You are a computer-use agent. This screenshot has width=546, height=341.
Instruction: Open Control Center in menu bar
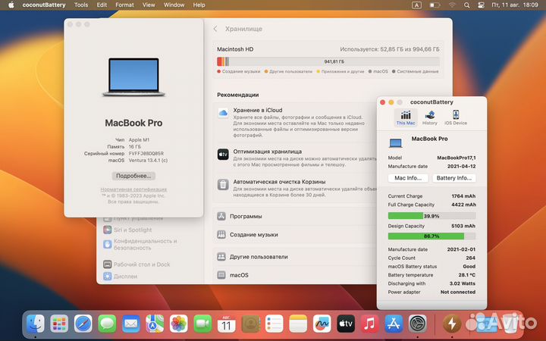(x=481, y=5)
